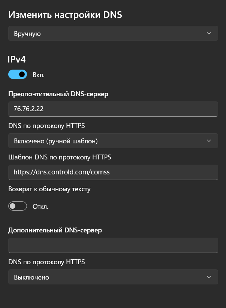Viewport: 226px width, 308px height.
Task: Click the preferred DNS field with 76.76.2.22
Action: click(113, 109)
